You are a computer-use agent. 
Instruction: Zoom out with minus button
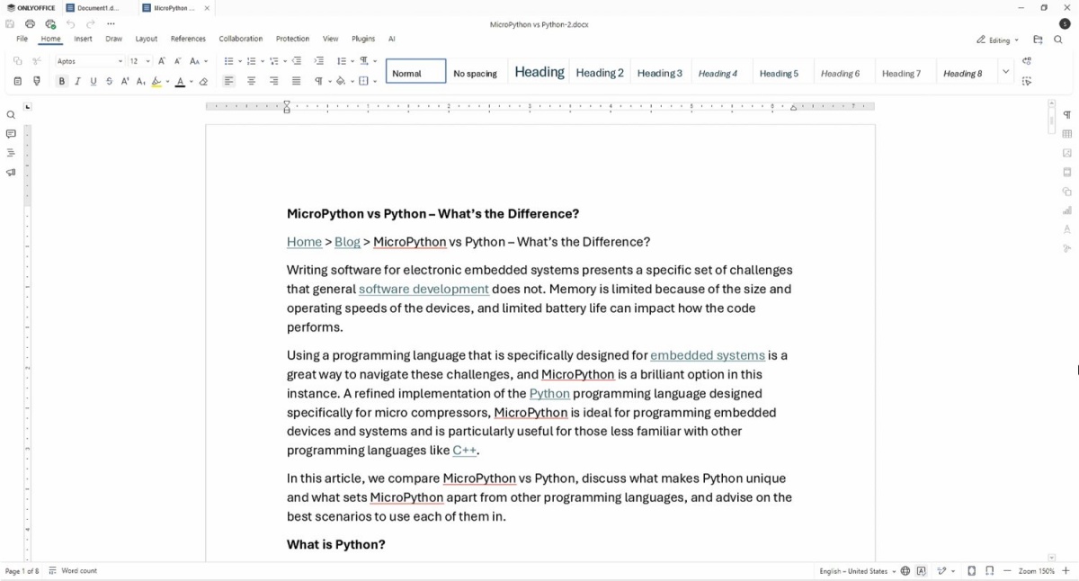pos(1007,571)
